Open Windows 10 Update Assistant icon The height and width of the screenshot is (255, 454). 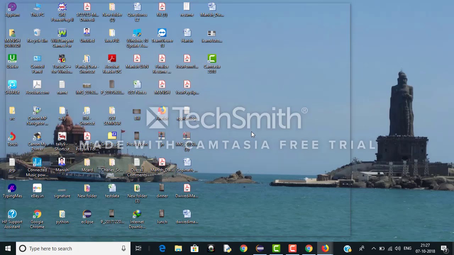137,38
